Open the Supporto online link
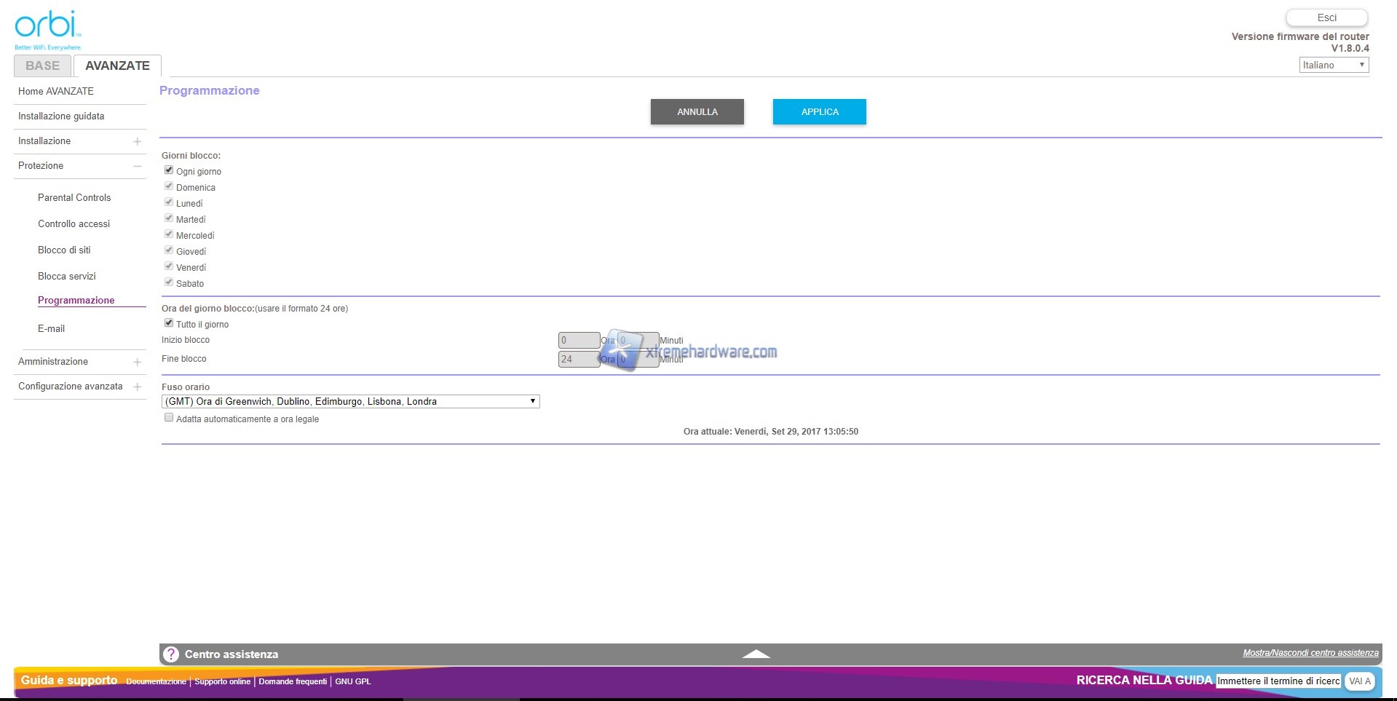Viewport: 1397px width, 701px height. 222,681
